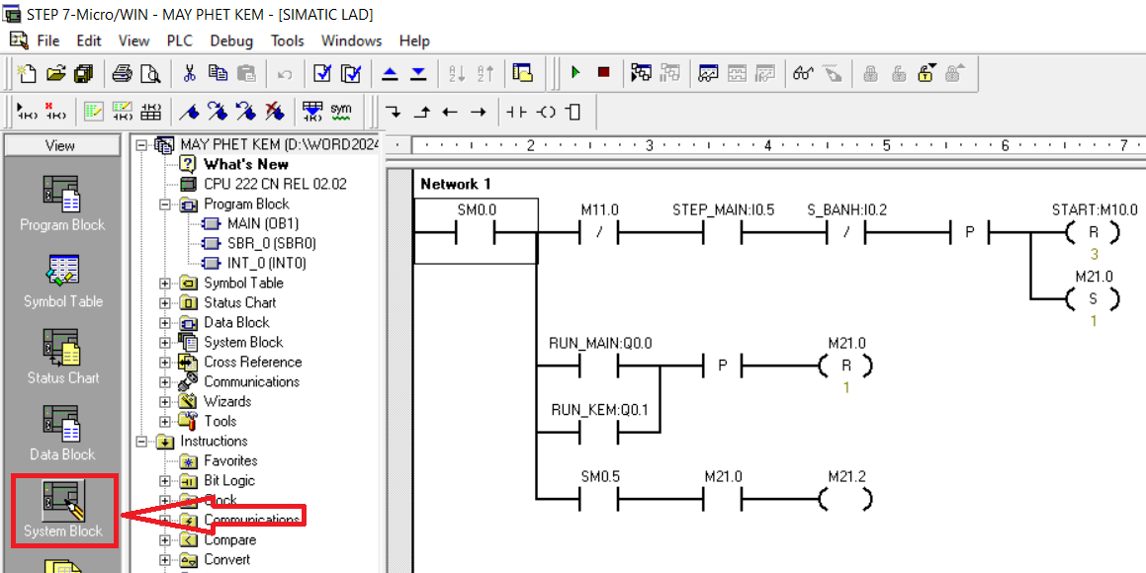
Task: Expand the Symbol Table node in the tree
Action: (x=164, y=284)
